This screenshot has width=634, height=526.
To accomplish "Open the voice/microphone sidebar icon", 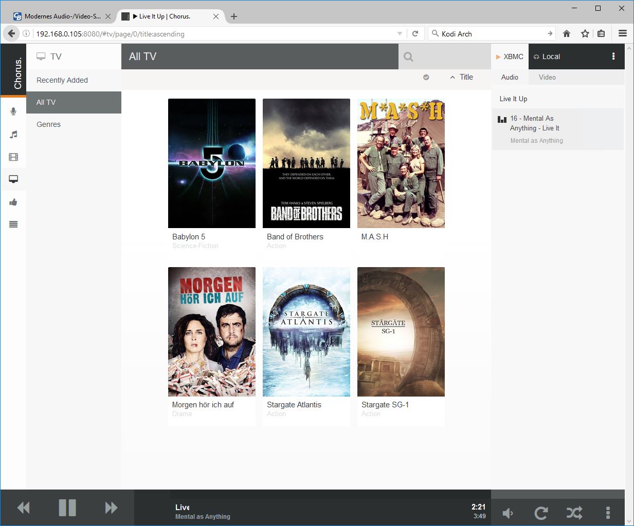I will [13, 111].
